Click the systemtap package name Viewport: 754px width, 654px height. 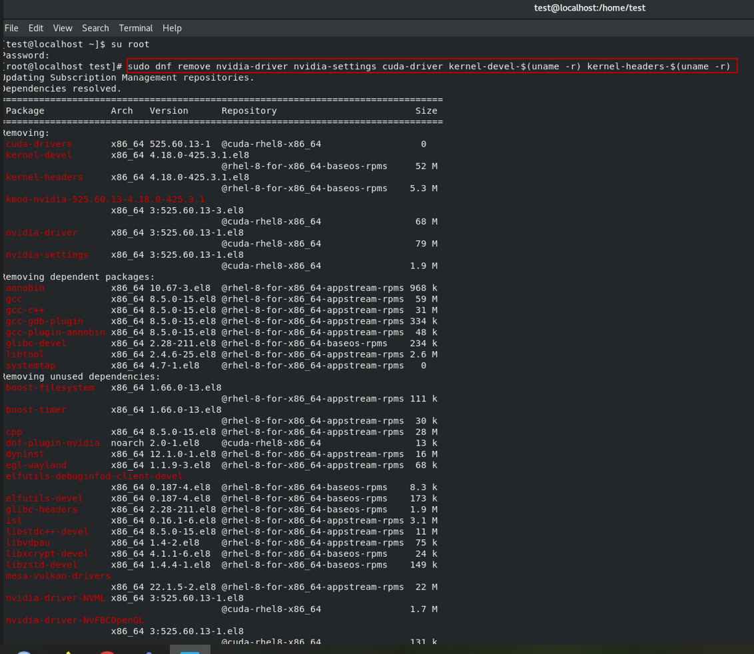31,365
